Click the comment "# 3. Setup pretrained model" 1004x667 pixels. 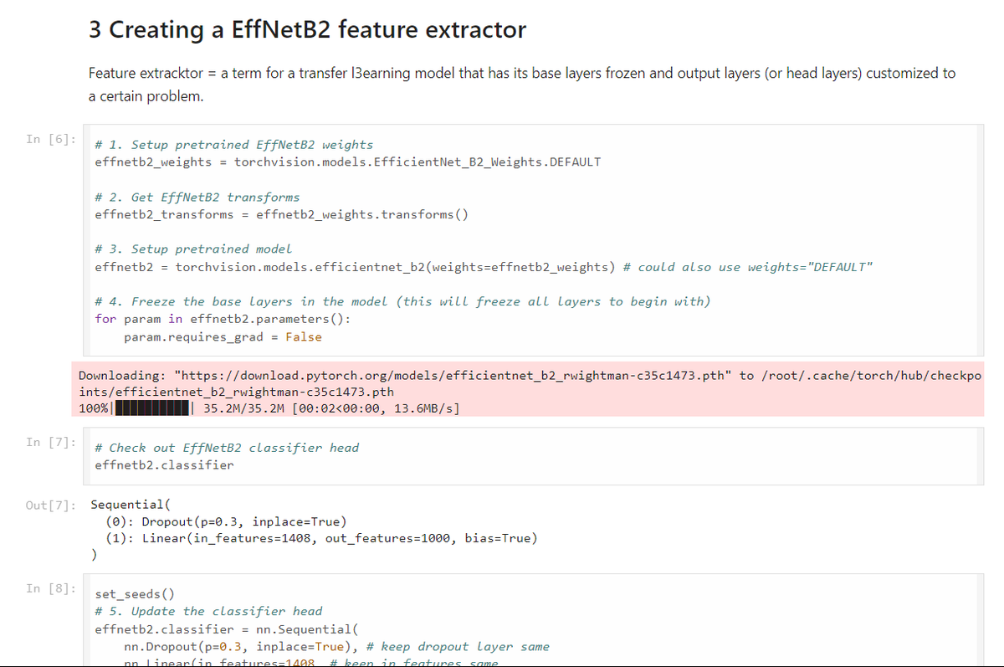tap(193, 249)
